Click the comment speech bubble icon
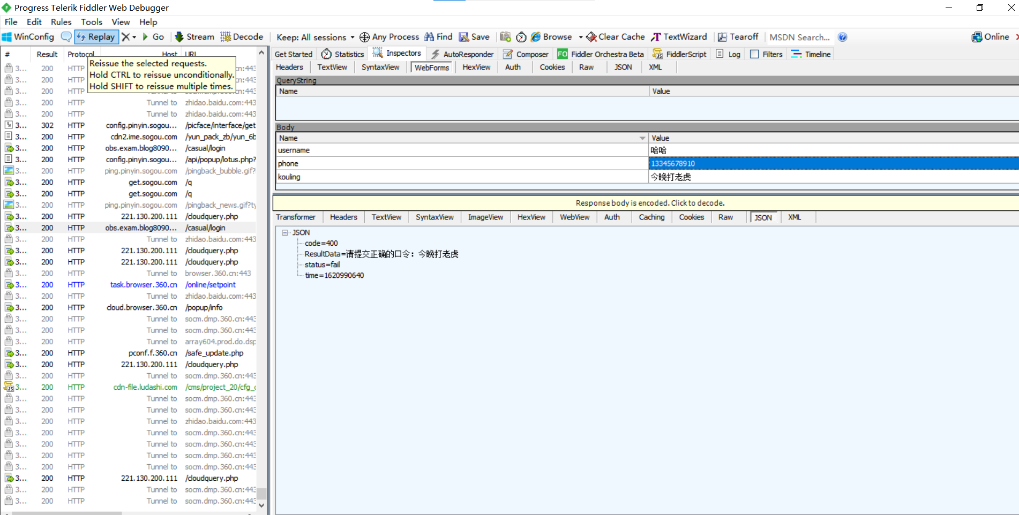 tap(66, 37)
